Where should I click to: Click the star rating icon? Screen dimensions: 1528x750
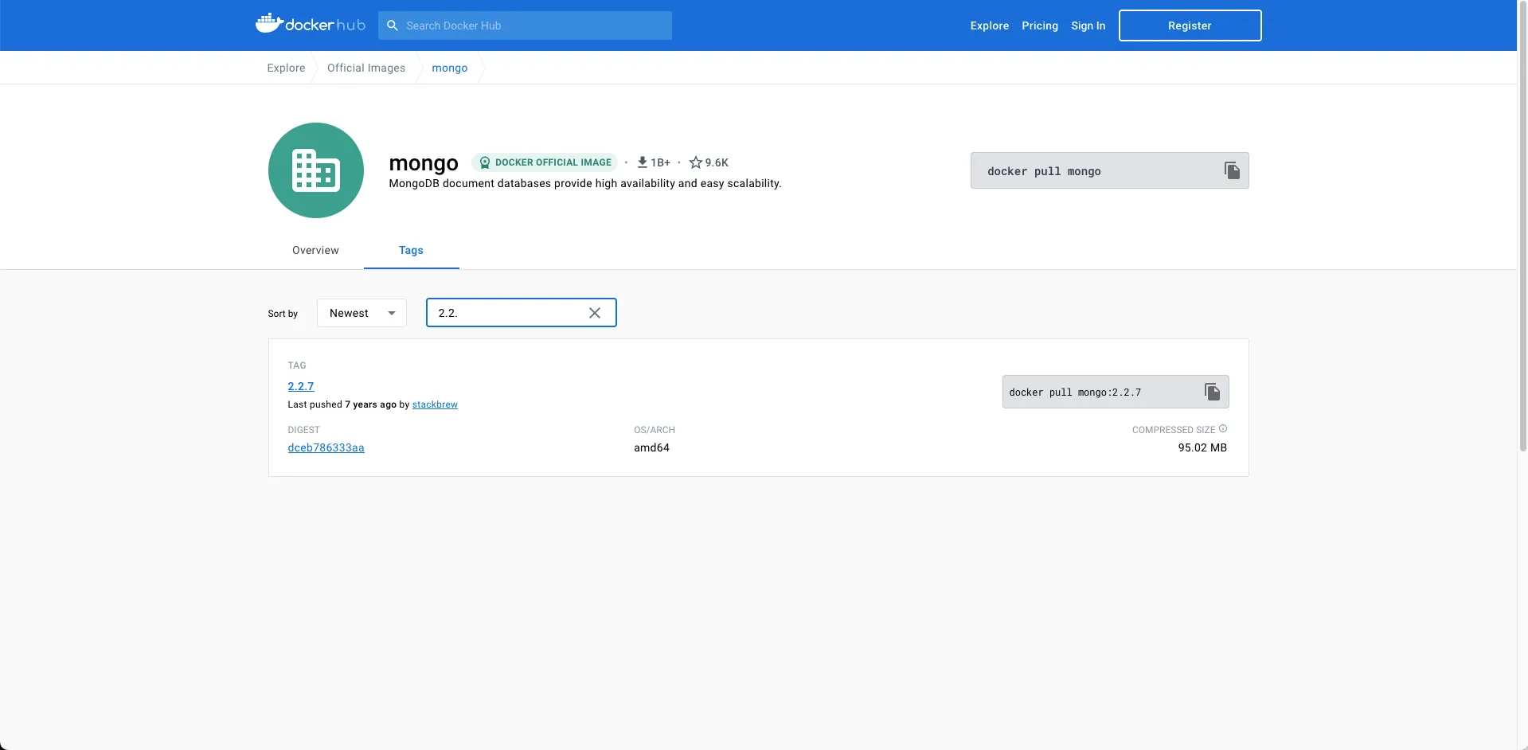click(695, 162)
